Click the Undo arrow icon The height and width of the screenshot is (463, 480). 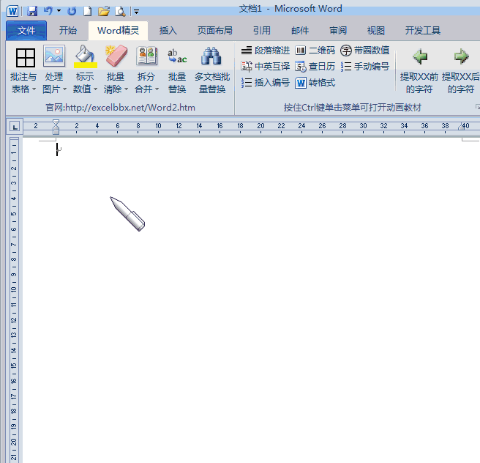pos(48,11)
